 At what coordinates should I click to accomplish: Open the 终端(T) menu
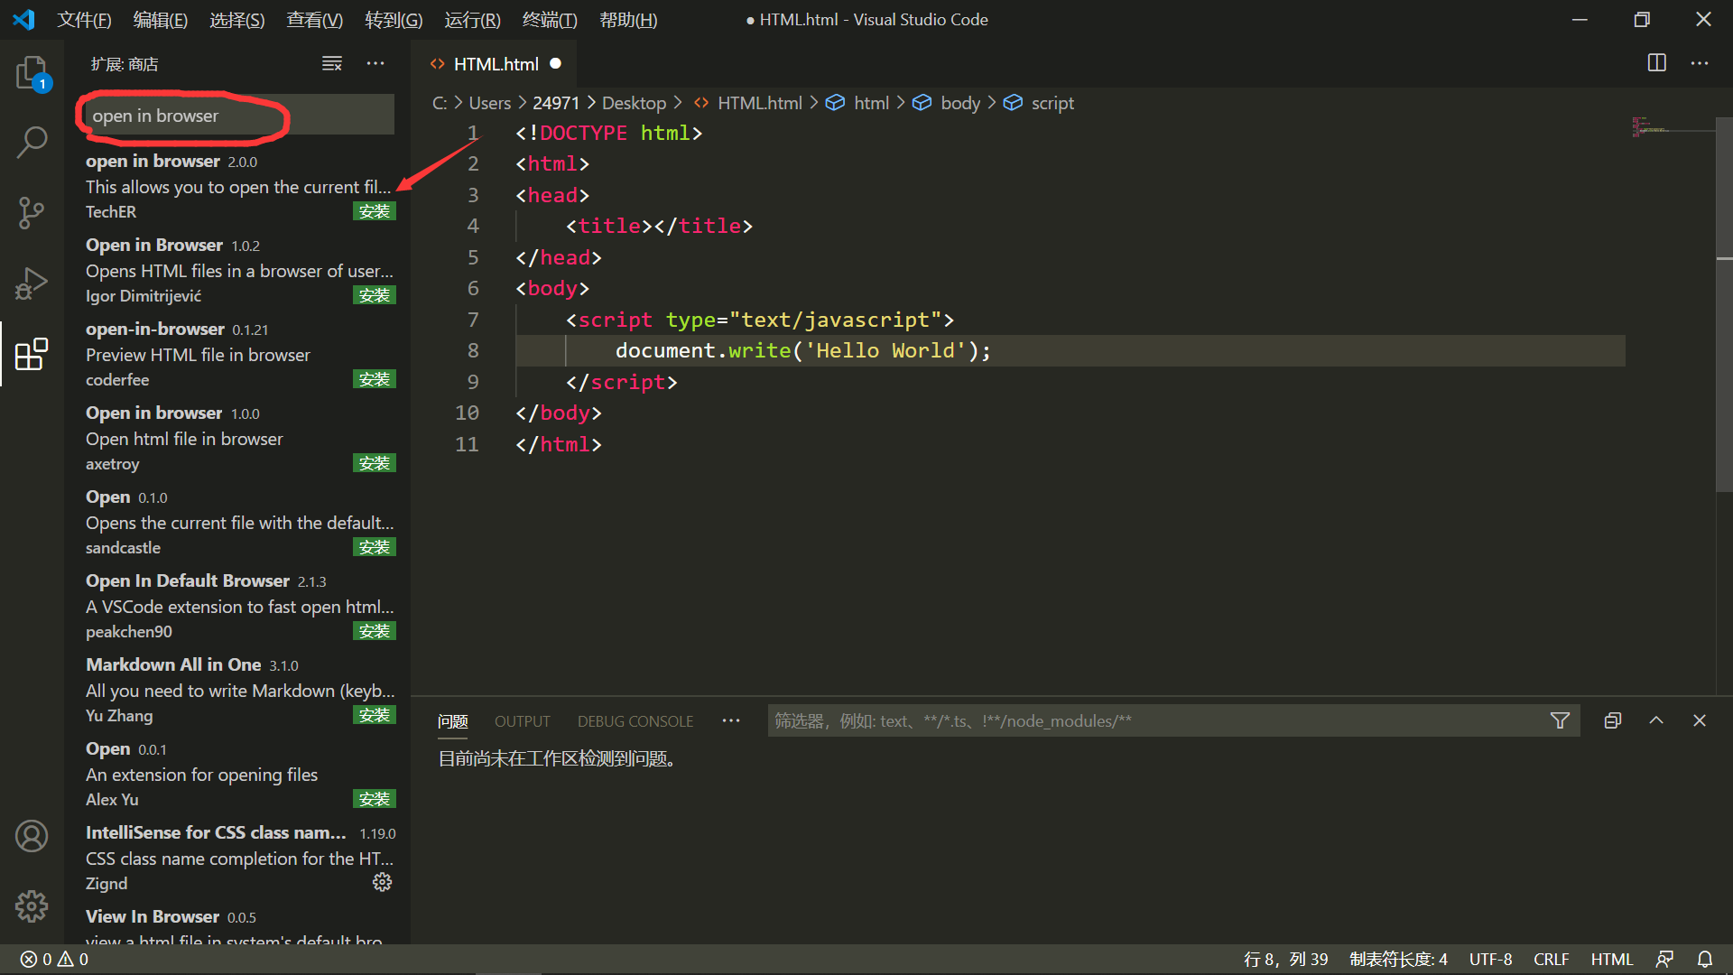tap(550, 20)
